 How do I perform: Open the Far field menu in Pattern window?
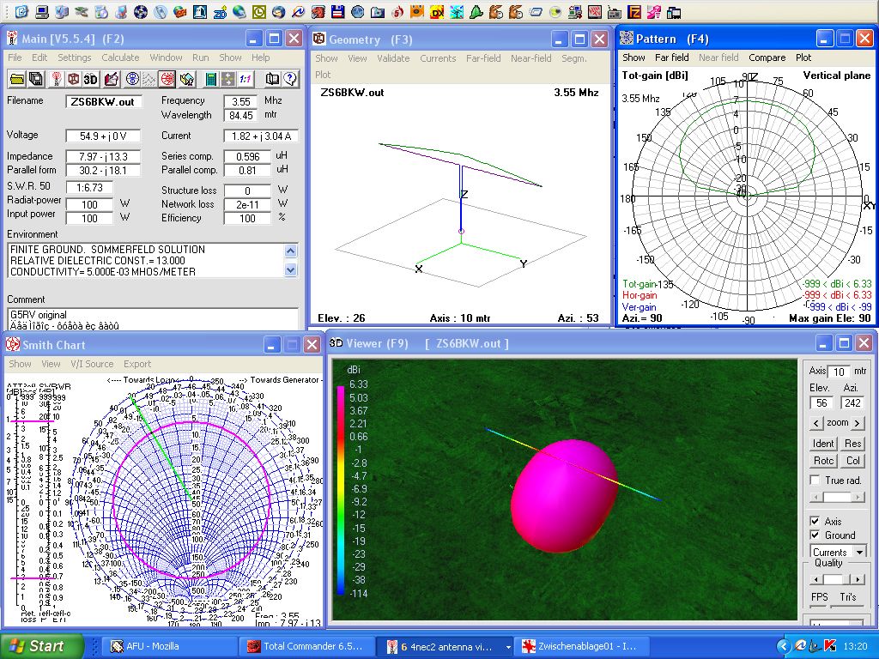click(671, 57)
